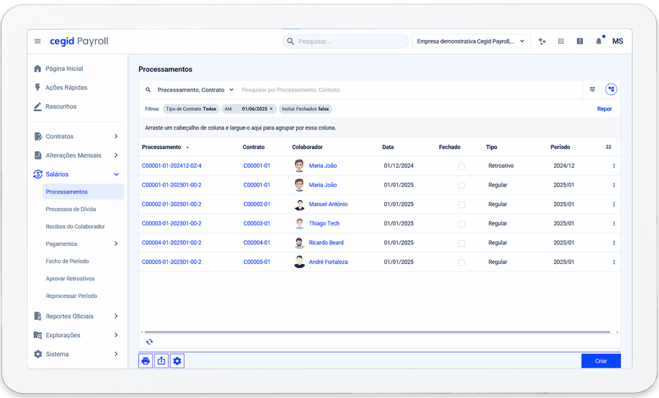Click the refresh icon below the table

[149, 342]
